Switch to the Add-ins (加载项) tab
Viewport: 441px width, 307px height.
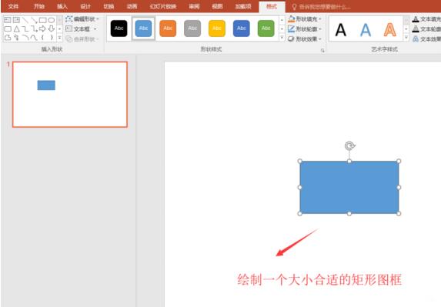coord(243,6)
